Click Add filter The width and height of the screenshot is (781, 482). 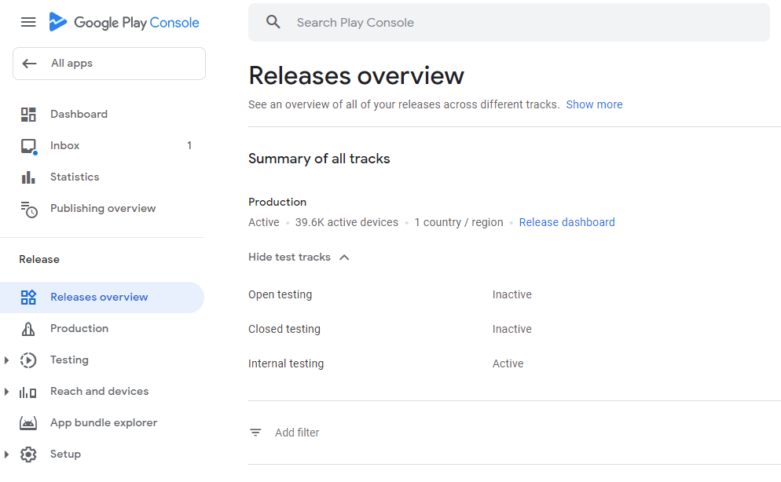point(297,433)
